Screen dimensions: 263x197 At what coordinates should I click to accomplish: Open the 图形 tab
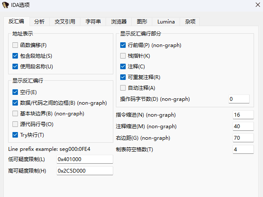click(x=142, y=21)
